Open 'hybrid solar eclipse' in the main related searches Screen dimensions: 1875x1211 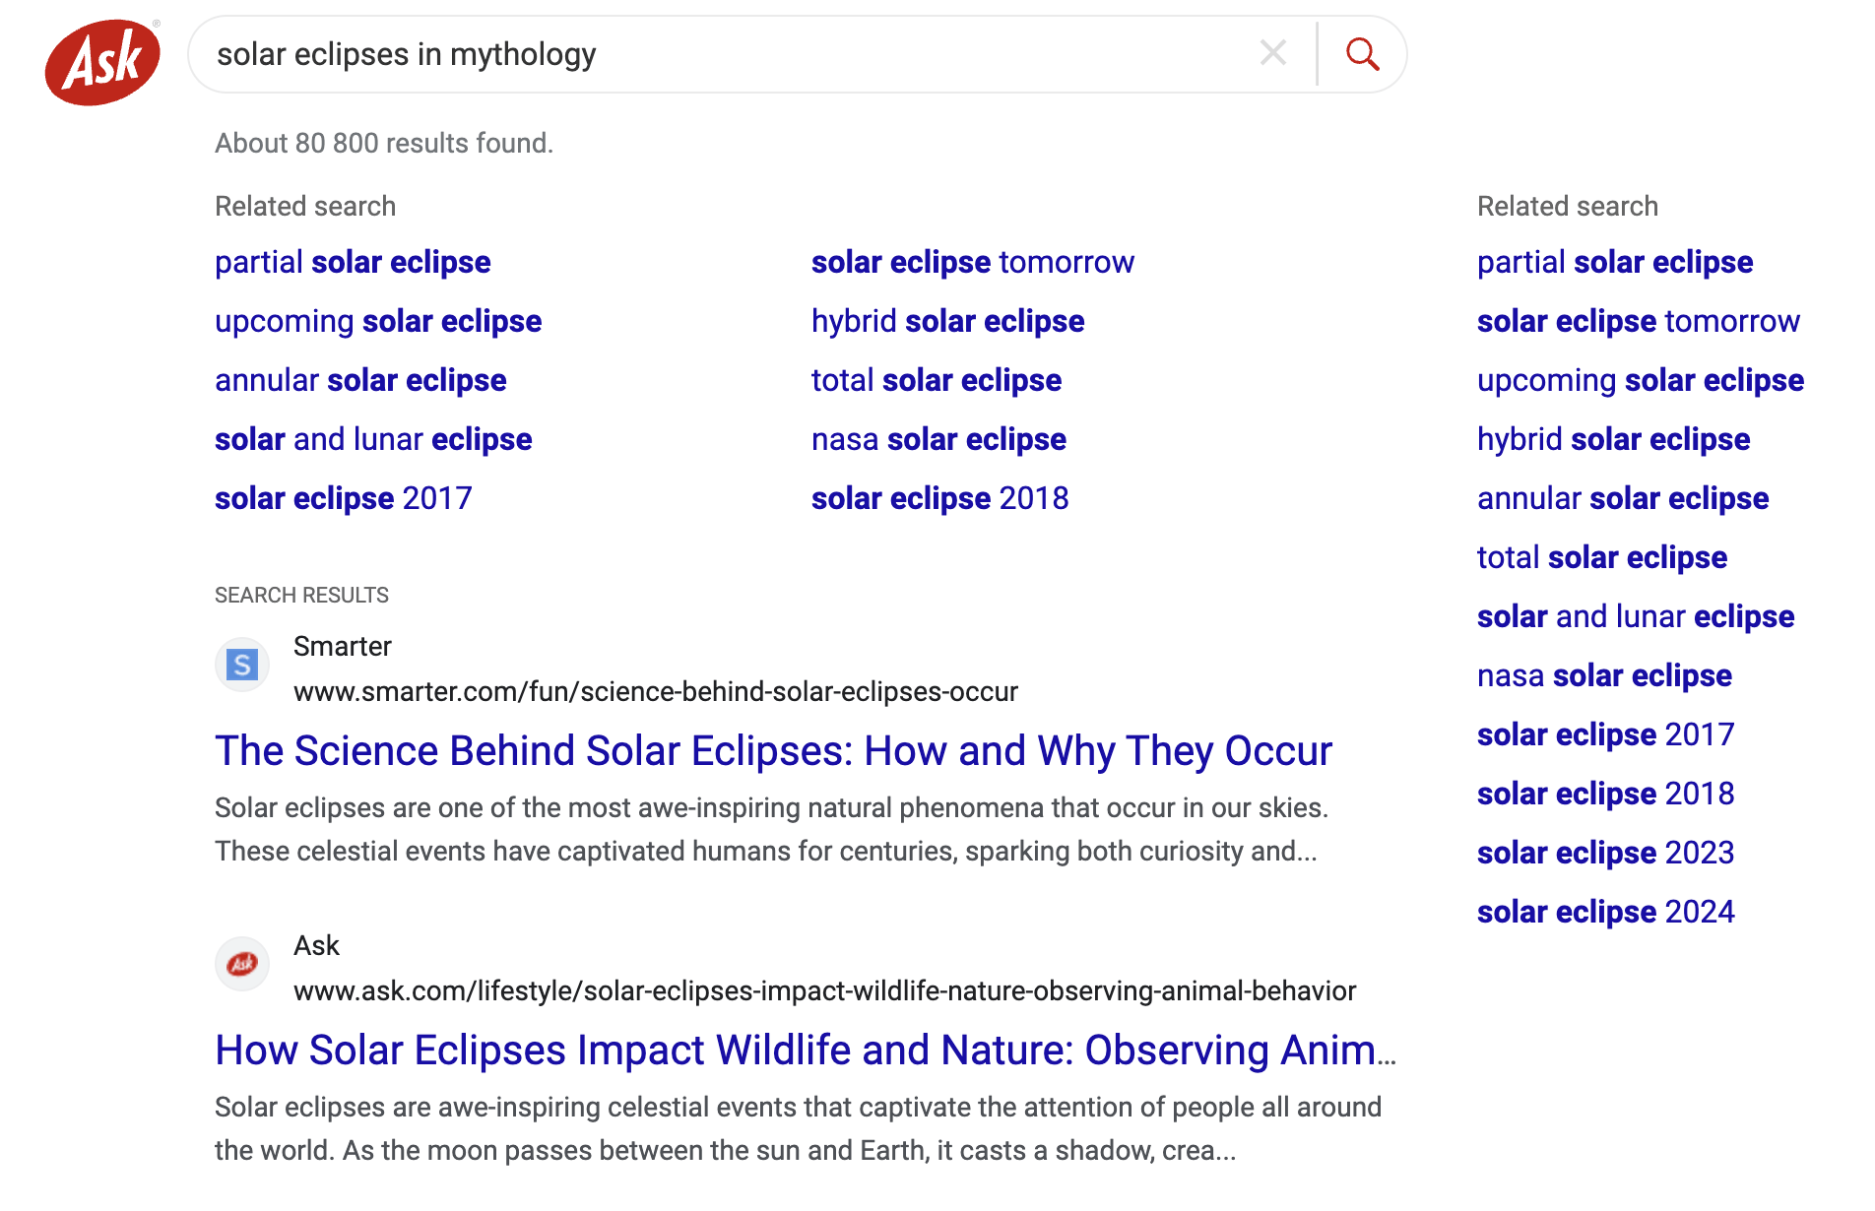coord(947,322)
